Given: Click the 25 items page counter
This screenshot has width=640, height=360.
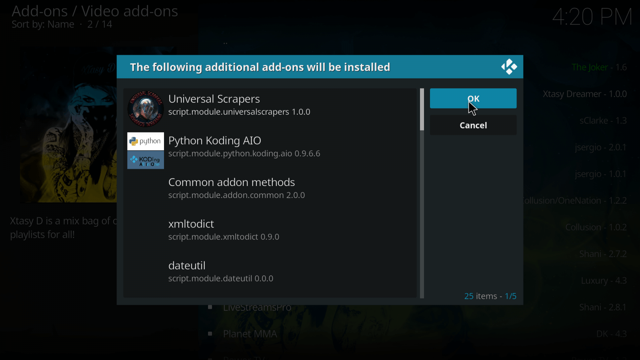Looking at the screenshot, I should click(490, 296).
